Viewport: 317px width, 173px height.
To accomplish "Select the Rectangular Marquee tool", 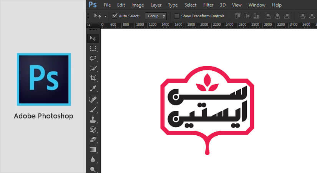I will tap(93, 48).
